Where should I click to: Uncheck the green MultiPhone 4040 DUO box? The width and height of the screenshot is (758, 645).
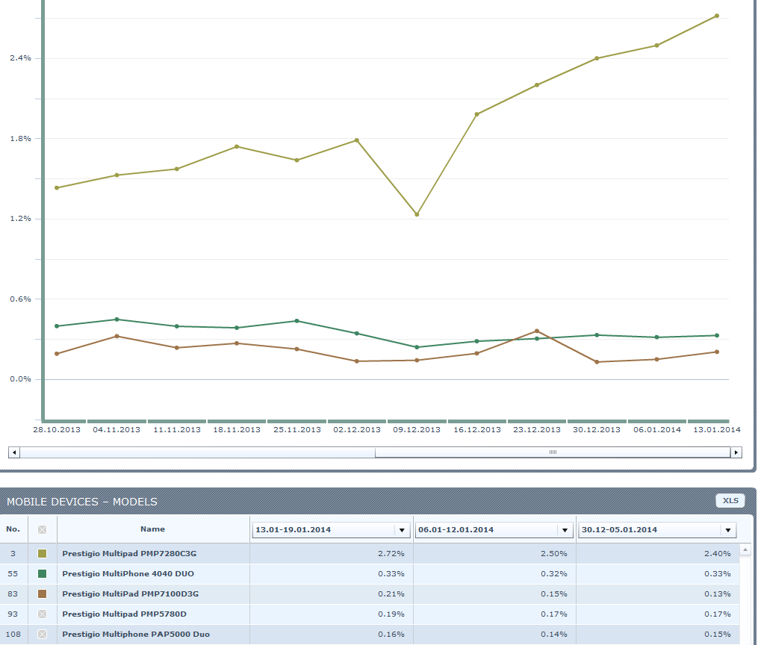(42, 574)
